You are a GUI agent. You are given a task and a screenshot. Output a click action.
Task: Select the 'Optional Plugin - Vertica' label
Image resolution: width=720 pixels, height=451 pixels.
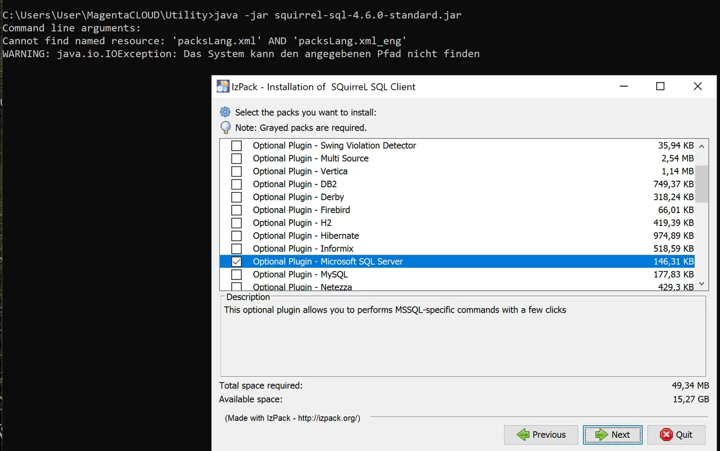pyautogui.click(x=300, y=172)
